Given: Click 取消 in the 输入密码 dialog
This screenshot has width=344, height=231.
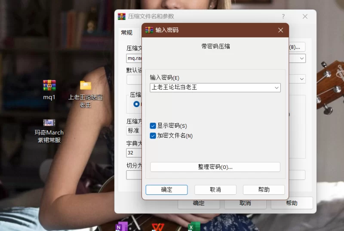Looking at the screenshot, I should pos(215,190).
